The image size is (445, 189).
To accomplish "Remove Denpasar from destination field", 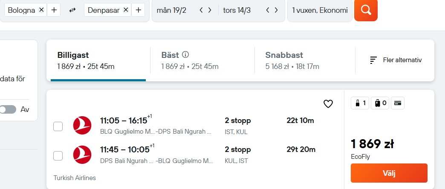I will point(126,10).
